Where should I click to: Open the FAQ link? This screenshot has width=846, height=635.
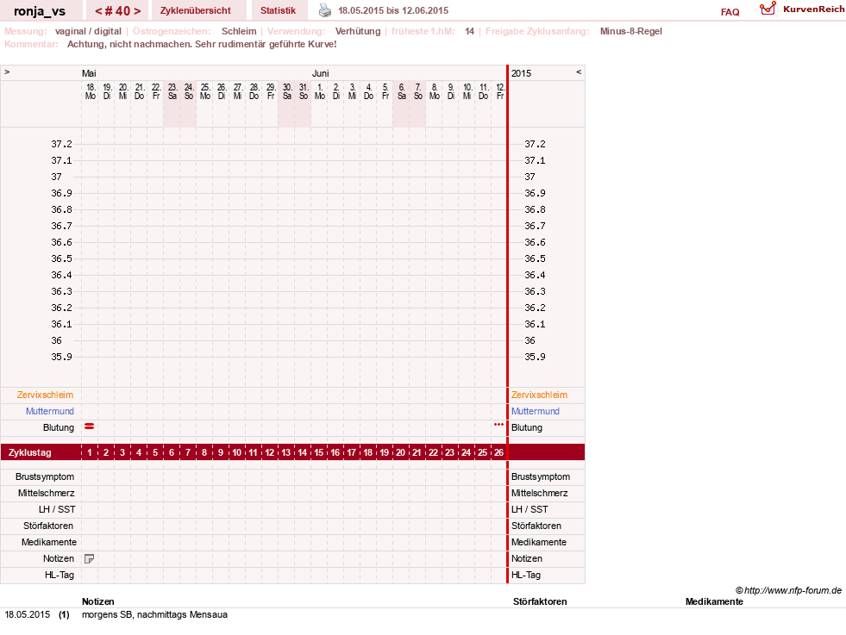click(730, 12)
